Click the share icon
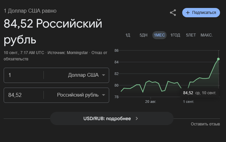226x142 pixels. (x=173, y=13)
